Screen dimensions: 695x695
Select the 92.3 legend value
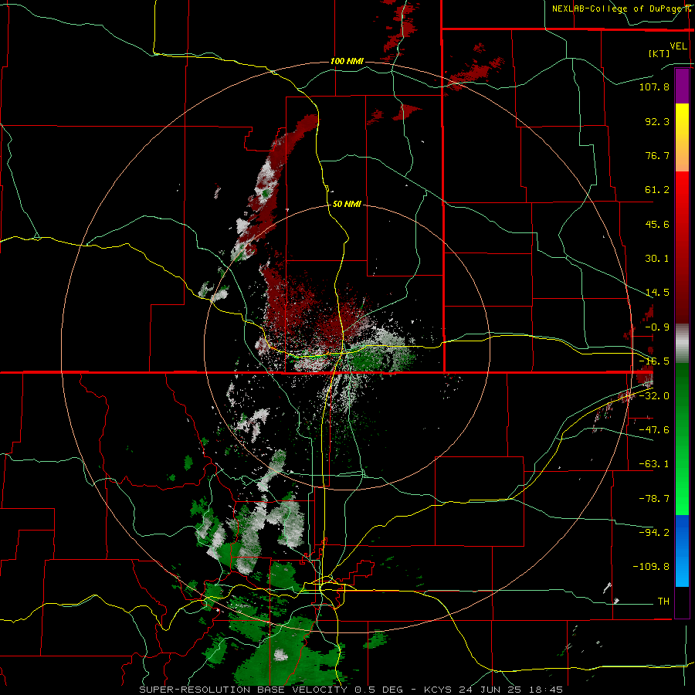pos(657,121)
